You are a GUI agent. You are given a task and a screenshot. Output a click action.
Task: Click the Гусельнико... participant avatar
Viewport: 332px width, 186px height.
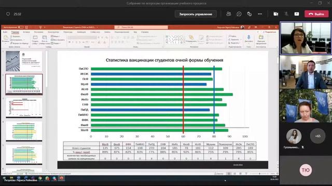pyautogui.click(x=294, y=136)
